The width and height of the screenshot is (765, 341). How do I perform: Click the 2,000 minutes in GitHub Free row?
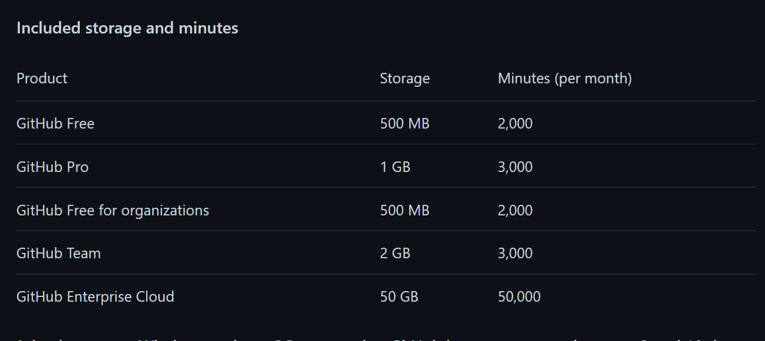point(515,124)
